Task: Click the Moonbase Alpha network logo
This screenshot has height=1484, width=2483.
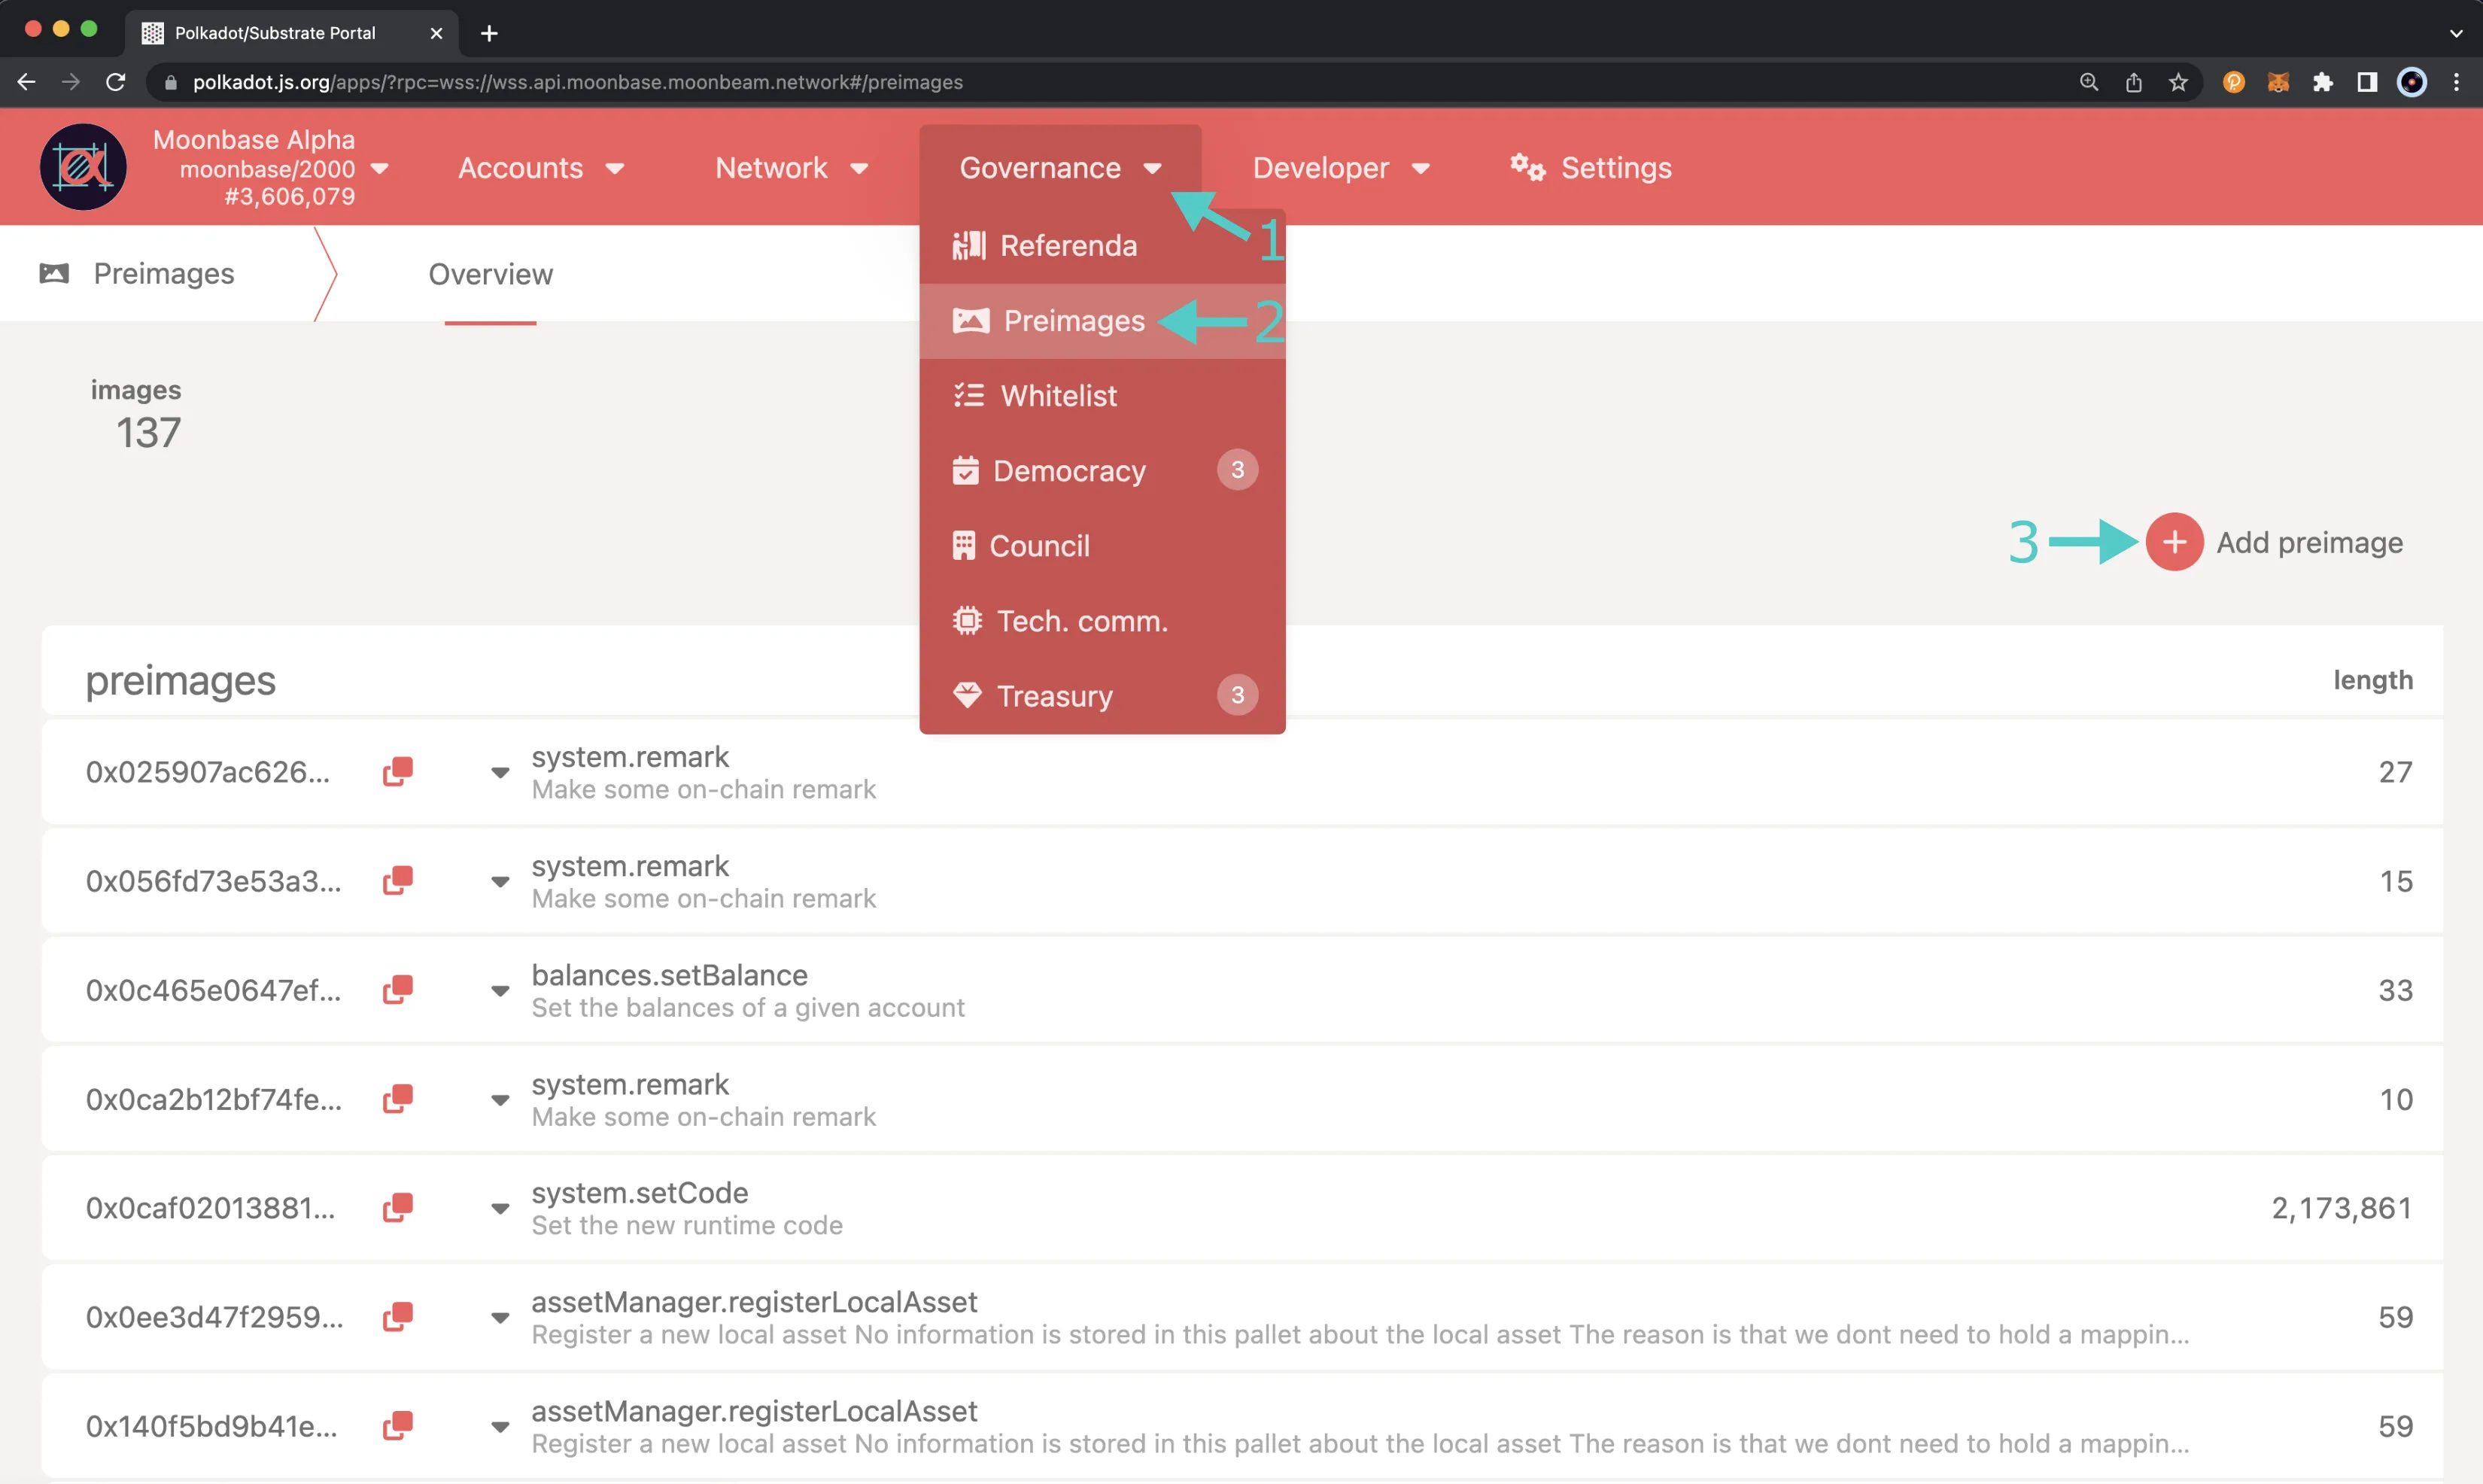Action: click(83, 167)
